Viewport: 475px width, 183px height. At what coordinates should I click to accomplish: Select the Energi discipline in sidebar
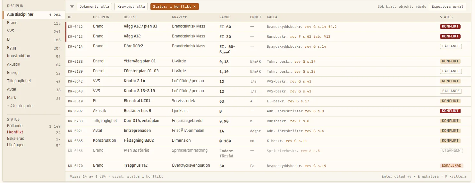[34, 73]
